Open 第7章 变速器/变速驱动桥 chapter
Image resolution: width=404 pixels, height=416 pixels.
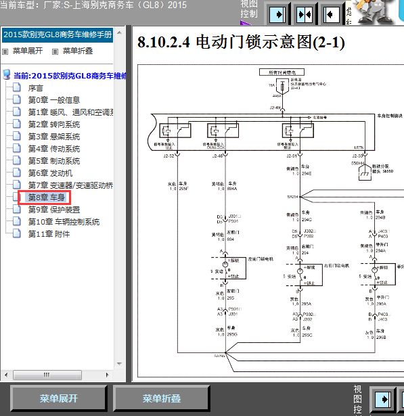pyautogui.click(x=70, y=185)
